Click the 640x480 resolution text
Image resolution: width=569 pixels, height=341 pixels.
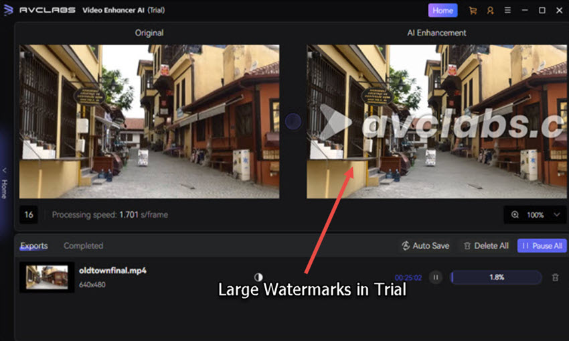pos(92,285)
